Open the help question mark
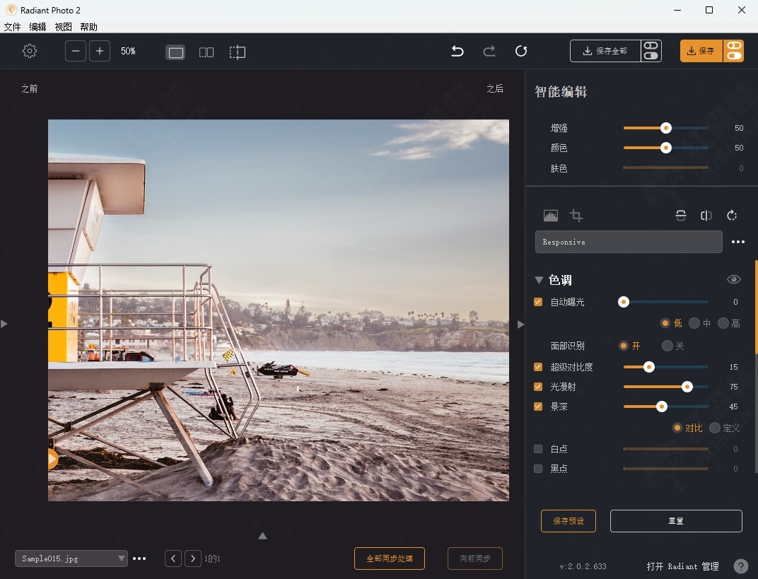 click(740, 566)
